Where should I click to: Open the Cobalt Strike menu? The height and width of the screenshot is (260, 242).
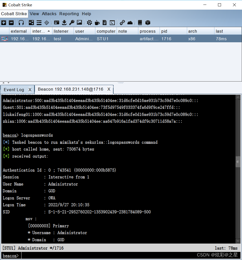tap(14, 14)
